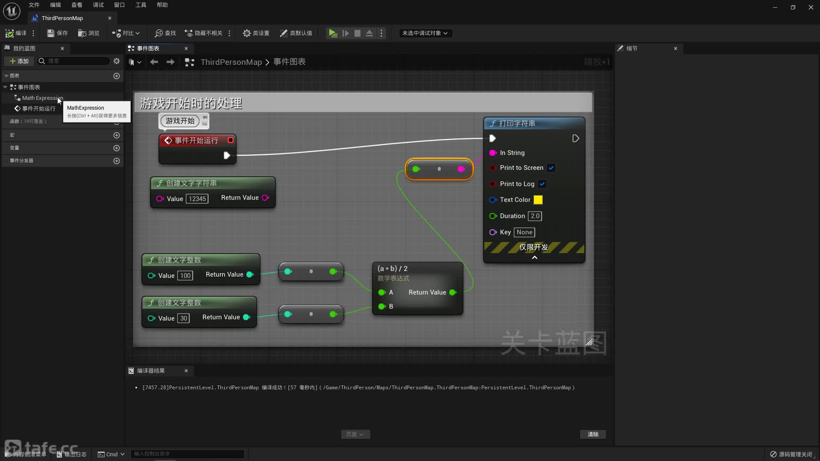Viewport: 820px width, 461px height.
Task: Click the Eject button
Action: pos(369,33)
